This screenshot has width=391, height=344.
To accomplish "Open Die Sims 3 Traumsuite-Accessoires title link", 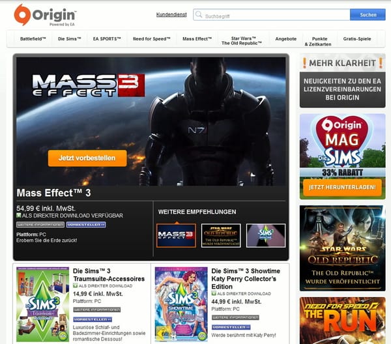I will pyautogui.click(x=109, y=275).
